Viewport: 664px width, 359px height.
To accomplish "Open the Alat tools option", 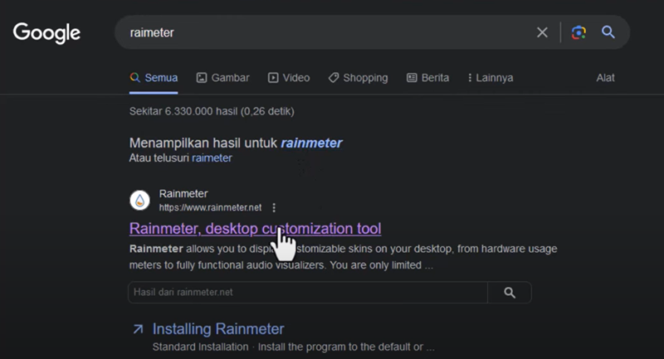I will [606, 78].
